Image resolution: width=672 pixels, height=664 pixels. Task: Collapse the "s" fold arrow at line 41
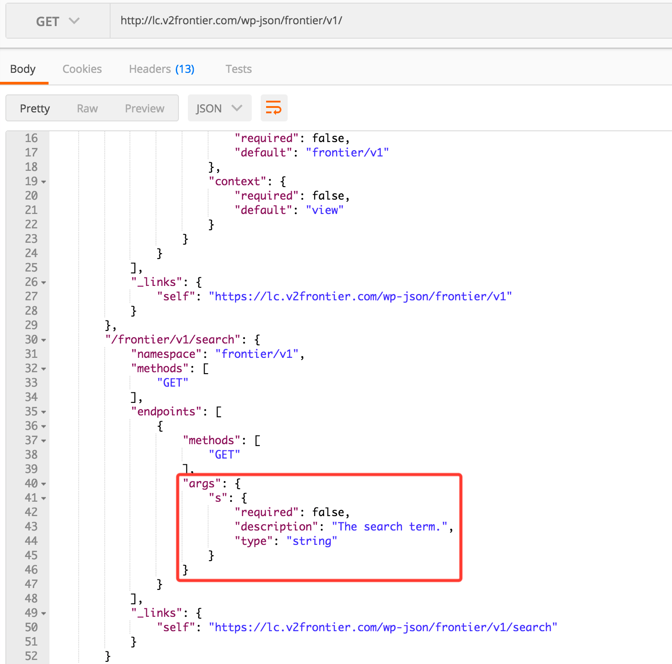click(x=44, y=499)
